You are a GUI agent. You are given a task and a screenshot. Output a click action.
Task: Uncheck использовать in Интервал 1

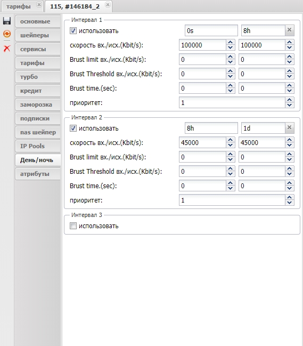point(73,30)
